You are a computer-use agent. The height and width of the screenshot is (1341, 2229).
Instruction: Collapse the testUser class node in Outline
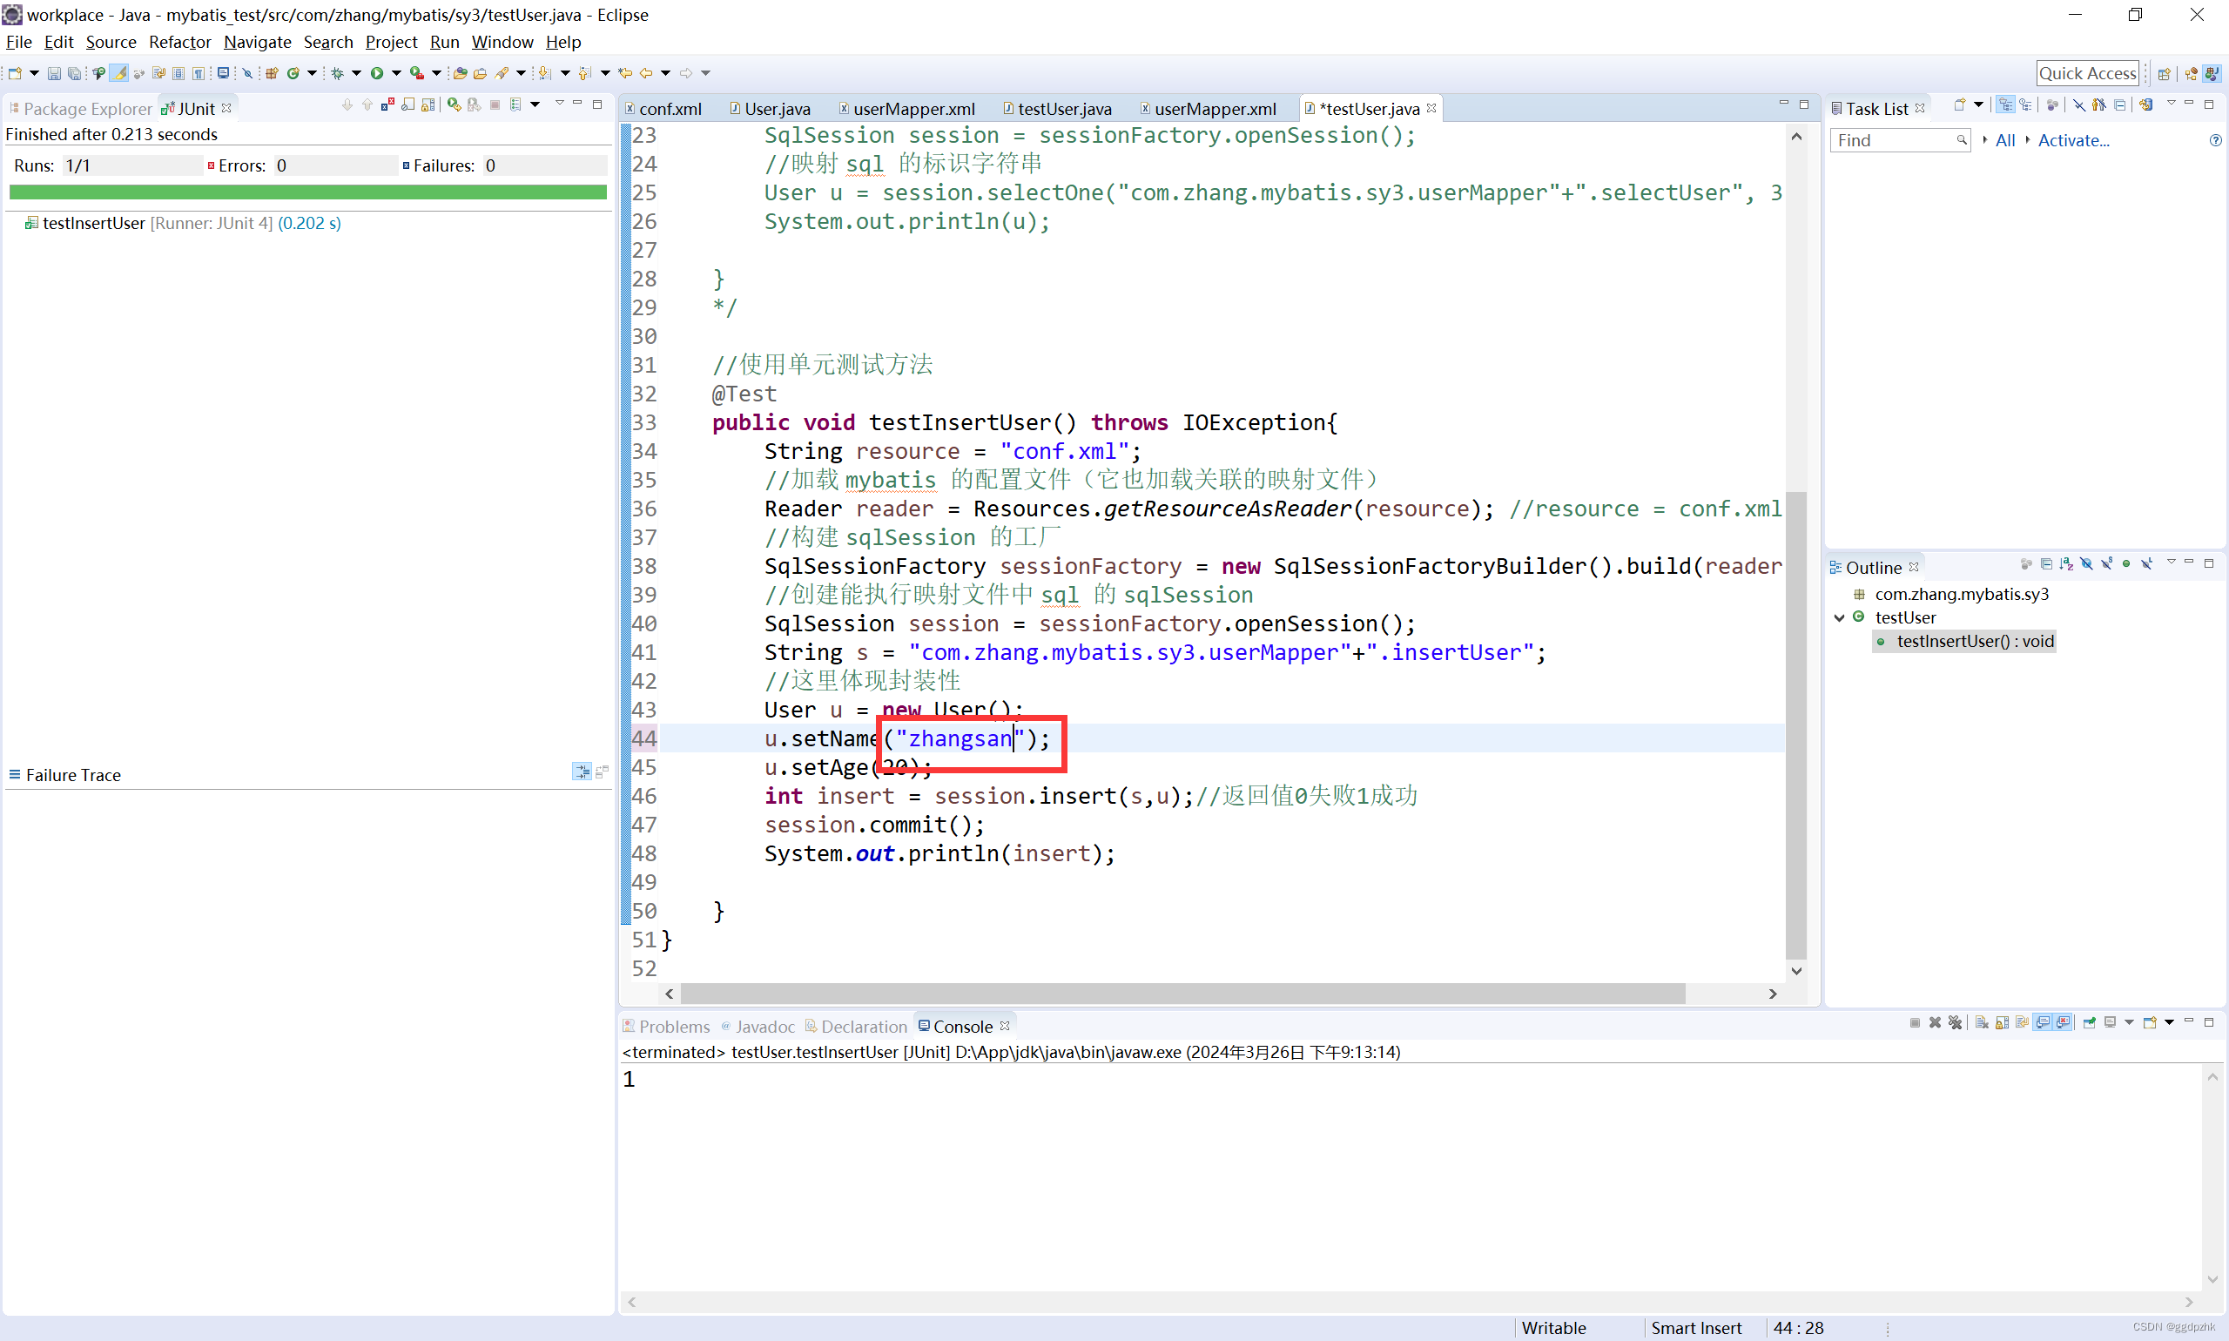pos(1840,618)
